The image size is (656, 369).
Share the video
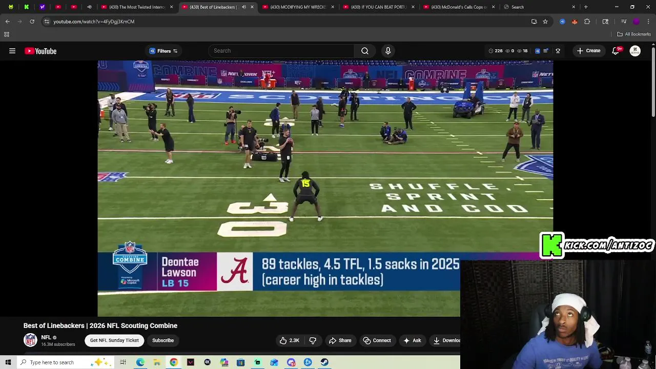(340, 340)
